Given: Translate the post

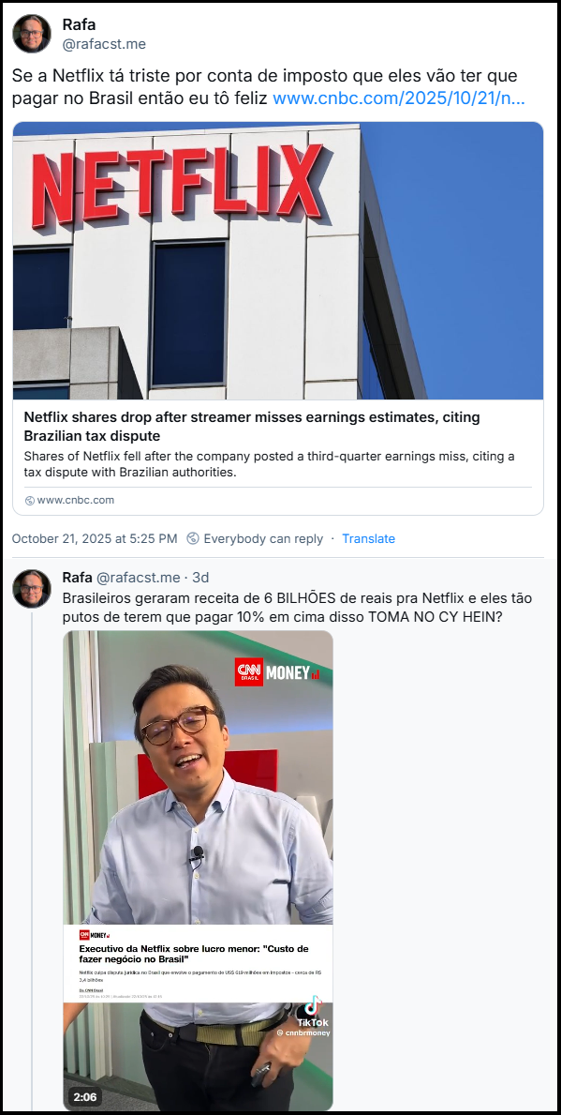Looking at the screenshot, I should [369, 538].
